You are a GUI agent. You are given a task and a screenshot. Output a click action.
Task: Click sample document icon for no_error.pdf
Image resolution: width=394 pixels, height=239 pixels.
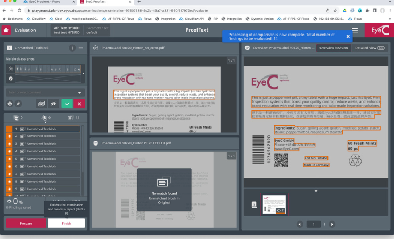coord(95,48)
